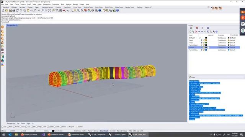Viewport: 245px width, 137px height.
Task: Toggle Gumball in the status bar
Action: [113, 131]
